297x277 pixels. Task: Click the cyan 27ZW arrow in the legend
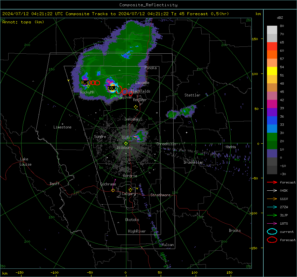tap(272, 207)
